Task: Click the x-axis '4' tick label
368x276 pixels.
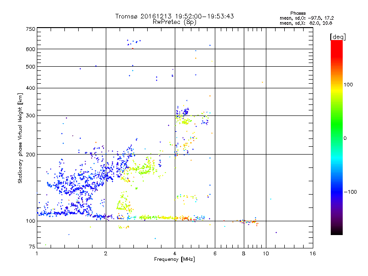Action: click(x=175, y=253)
